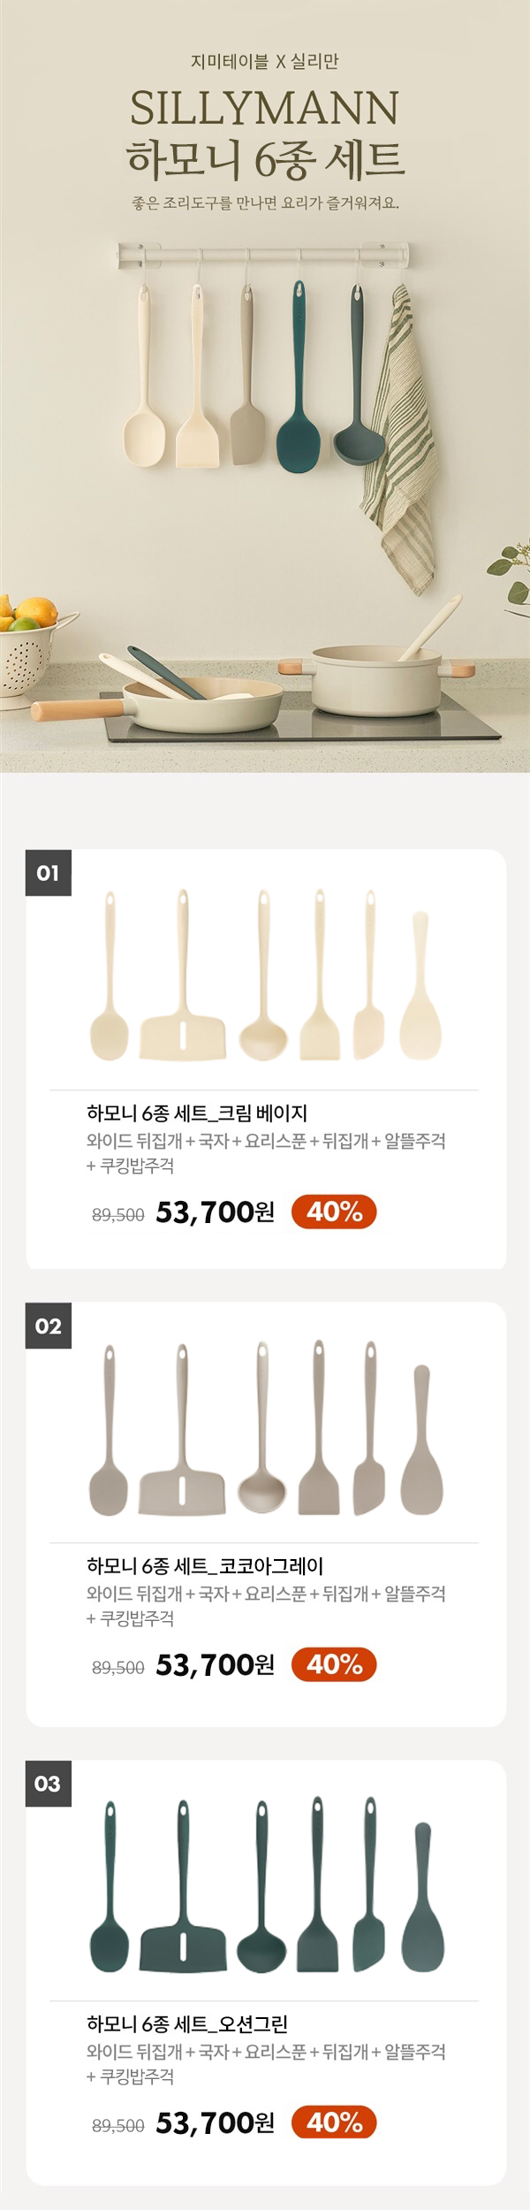Image resolution: width=530 pixels, height=2210 pixels.
Task: Click the ocean green wide slotted turner
Action: click(x=183, y=1928)
